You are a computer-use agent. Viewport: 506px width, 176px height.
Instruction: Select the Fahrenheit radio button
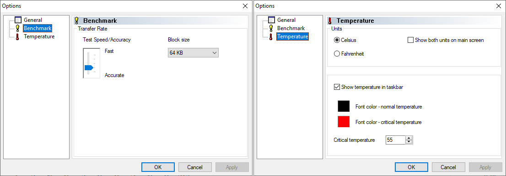[337, 54]
